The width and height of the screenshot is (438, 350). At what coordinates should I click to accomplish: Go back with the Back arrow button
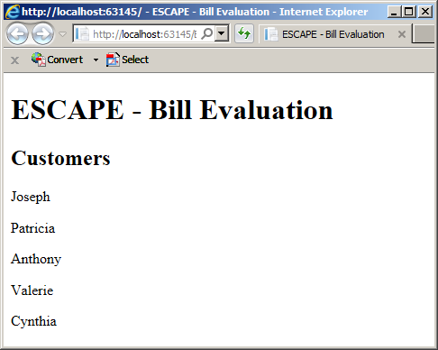[17, 34]
